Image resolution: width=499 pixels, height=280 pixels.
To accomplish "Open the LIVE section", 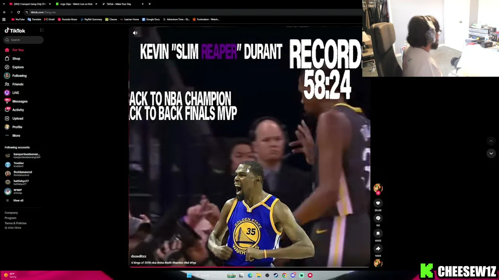I will click(12, 93).
